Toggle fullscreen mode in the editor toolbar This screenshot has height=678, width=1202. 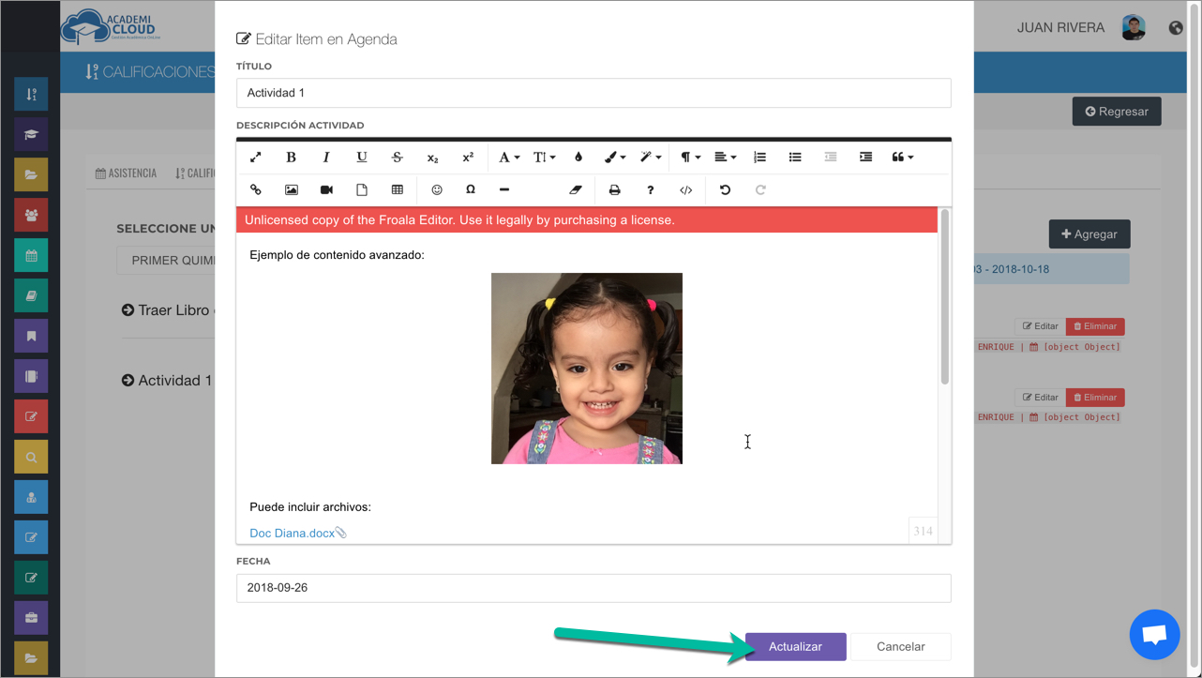255,158
